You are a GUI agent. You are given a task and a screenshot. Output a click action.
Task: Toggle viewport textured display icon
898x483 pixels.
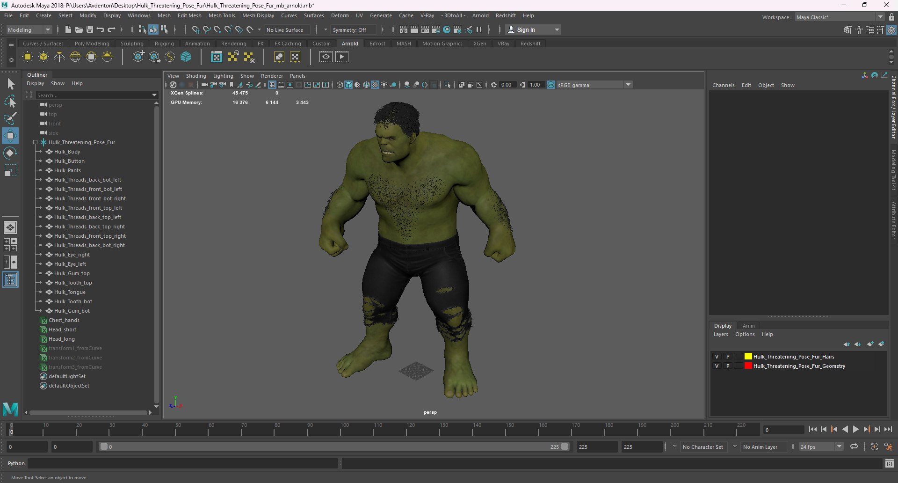[375, 85]
